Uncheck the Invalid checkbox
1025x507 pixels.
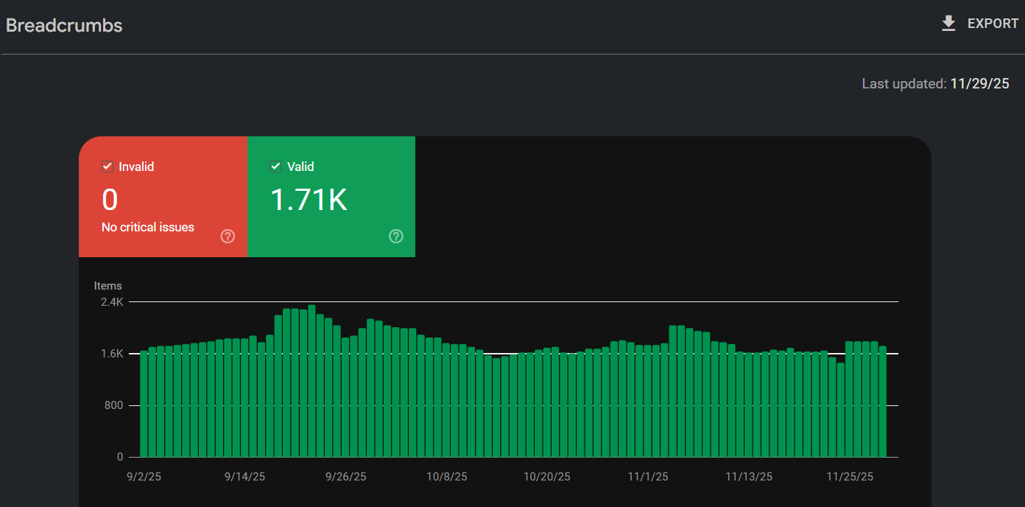click(108, 167)
